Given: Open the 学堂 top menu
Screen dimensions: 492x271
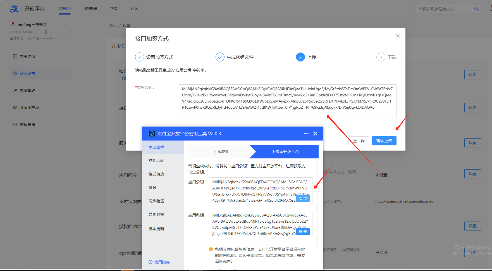Looking at the screenshot, I should click(x=114, y=9).
